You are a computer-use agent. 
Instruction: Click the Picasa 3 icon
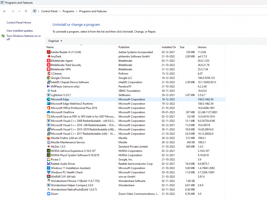48,159
